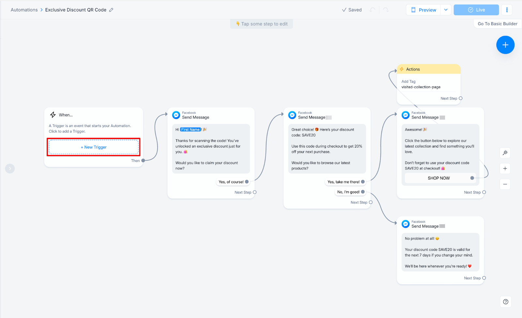Click the auto-arrange magic wand icon

pos(505,152)
